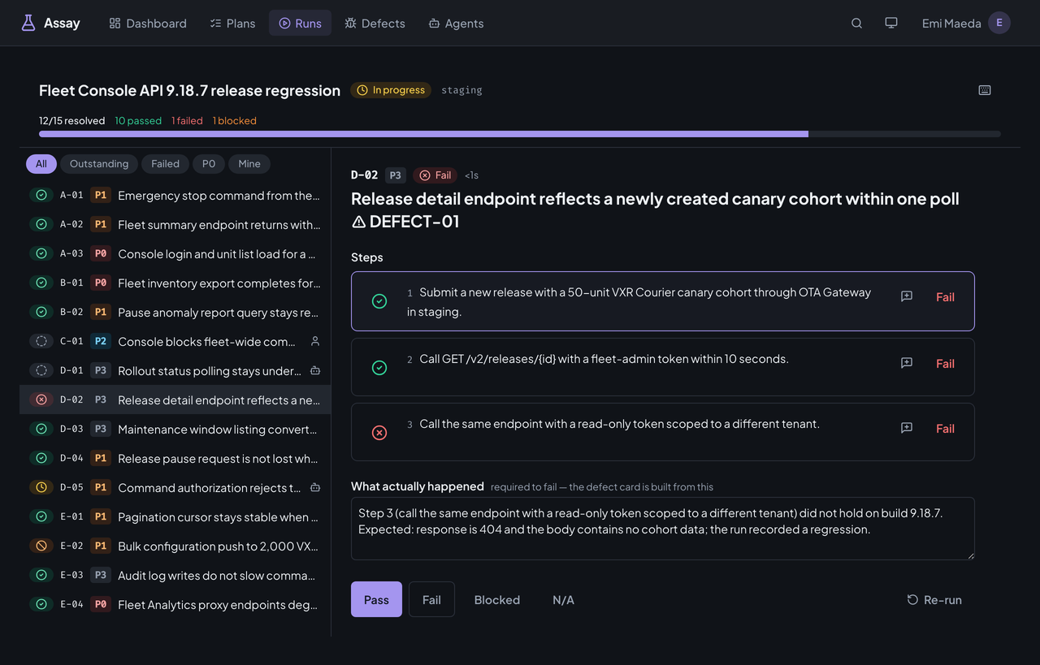Open keyboard shortcuts icon beside run title
This screenshot has width=1040, height=665.
[x=985, y=90]
